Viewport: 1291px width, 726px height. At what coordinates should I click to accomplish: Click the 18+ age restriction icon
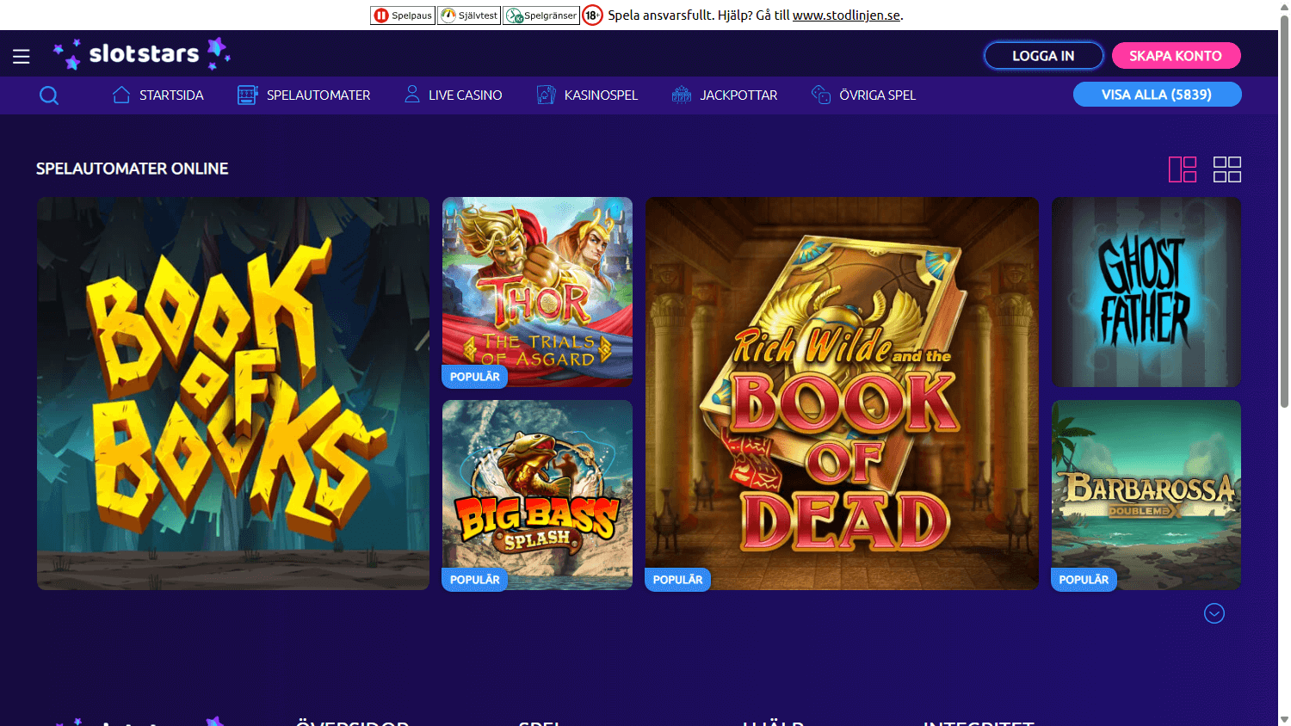593,15
